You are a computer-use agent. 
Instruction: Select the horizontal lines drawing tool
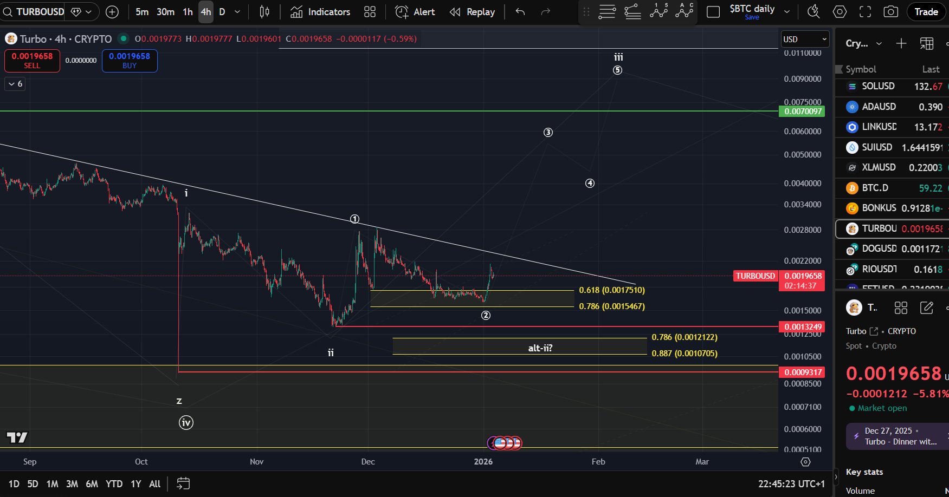tap(607, 12)
